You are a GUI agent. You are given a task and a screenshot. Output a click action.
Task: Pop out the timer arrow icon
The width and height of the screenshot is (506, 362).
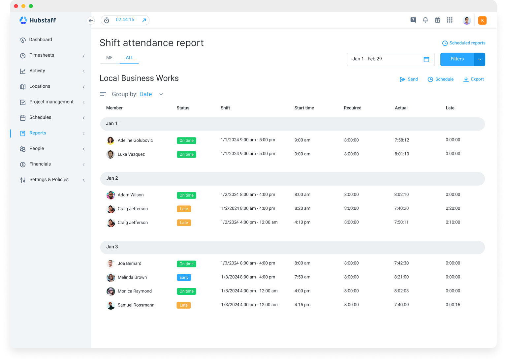[144, 20]
